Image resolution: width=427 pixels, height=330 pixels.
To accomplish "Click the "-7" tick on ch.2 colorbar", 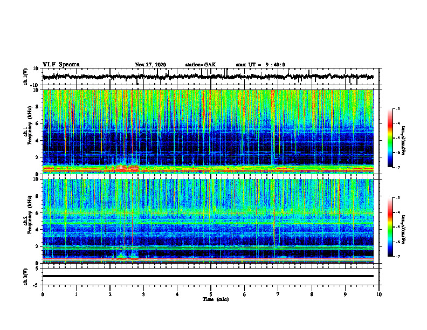I will 398,257.
